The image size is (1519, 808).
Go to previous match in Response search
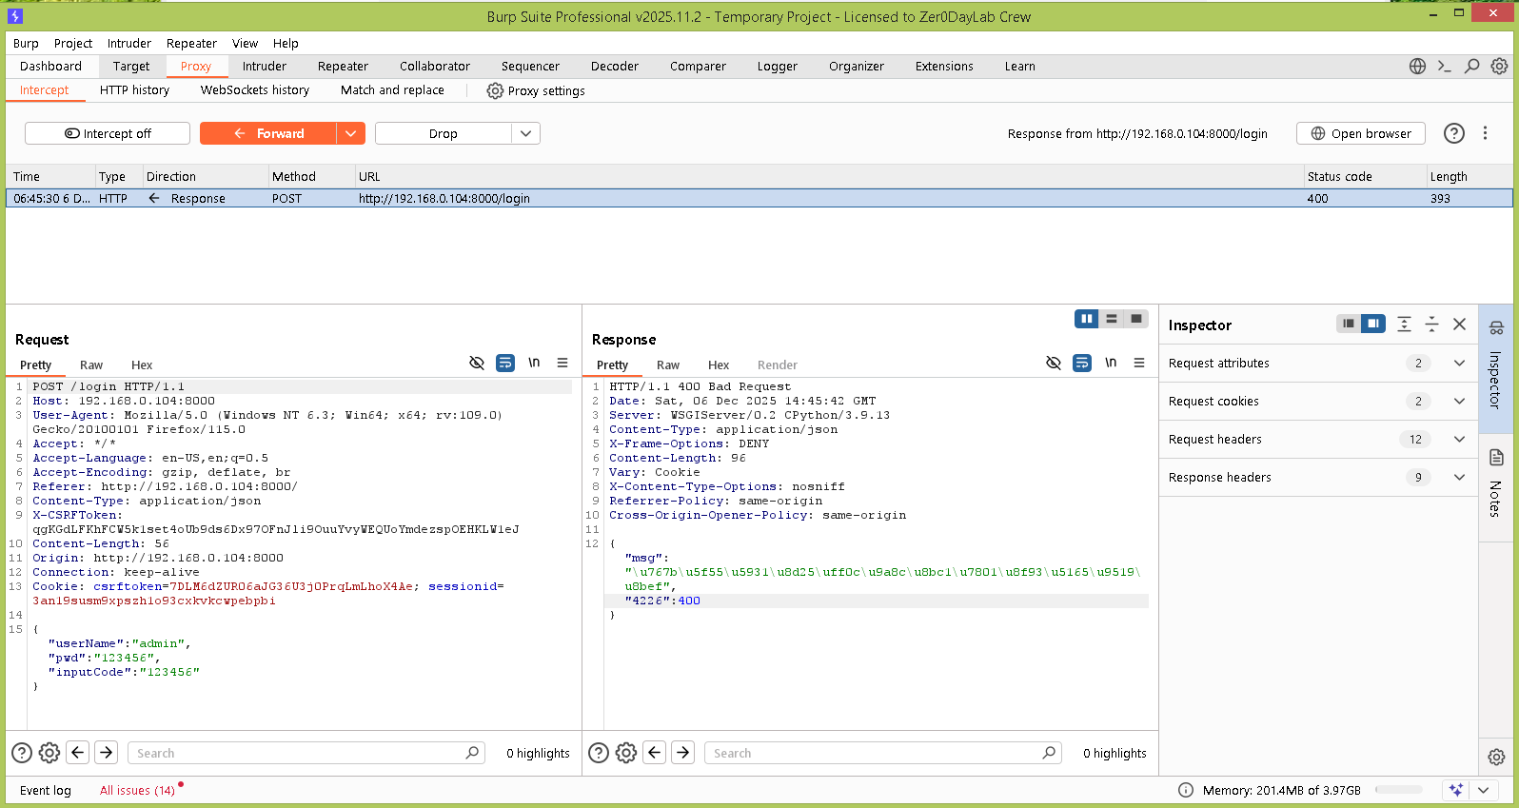point(655,753)
